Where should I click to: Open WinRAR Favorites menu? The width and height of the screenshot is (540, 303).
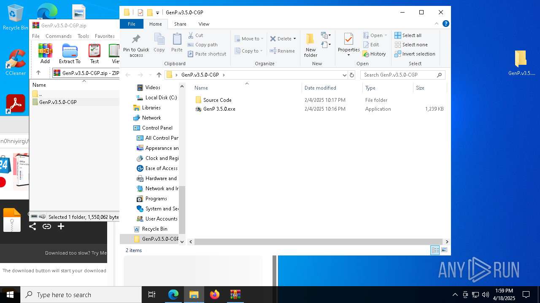[105, 36]
